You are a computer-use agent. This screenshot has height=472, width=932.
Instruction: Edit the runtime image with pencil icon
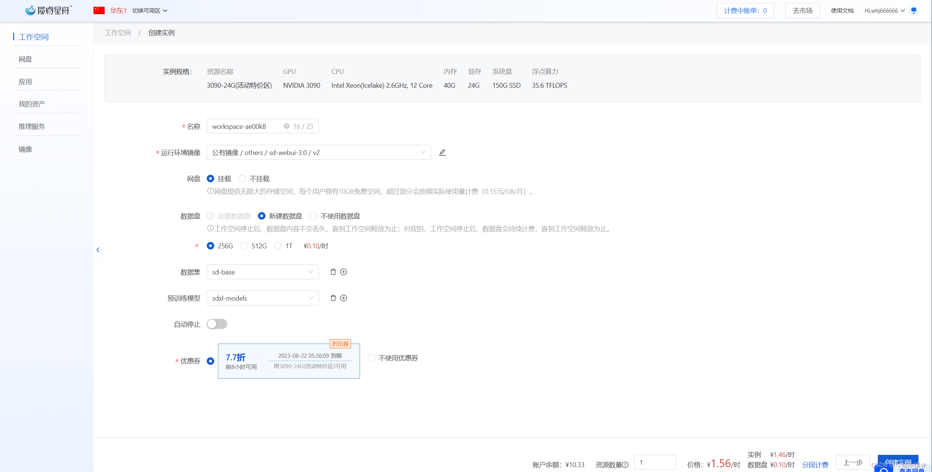point(442,152)
